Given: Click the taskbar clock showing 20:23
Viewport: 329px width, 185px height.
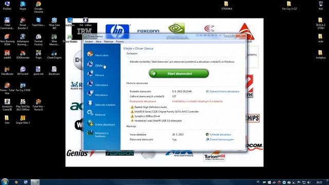Looking at the screenshot, I should [x=319, y=182].
